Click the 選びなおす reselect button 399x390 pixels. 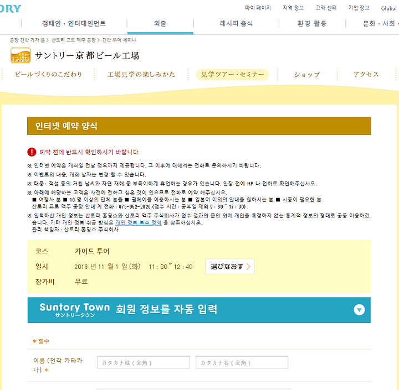pos(230,267)
